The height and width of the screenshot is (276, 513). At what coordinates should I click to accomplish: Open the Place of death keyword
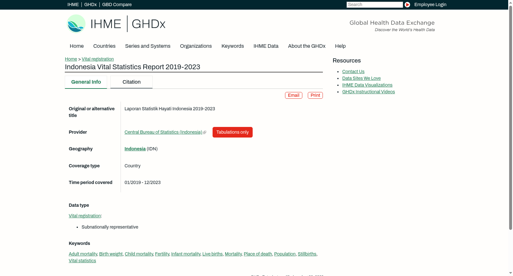tap(258, 254)
